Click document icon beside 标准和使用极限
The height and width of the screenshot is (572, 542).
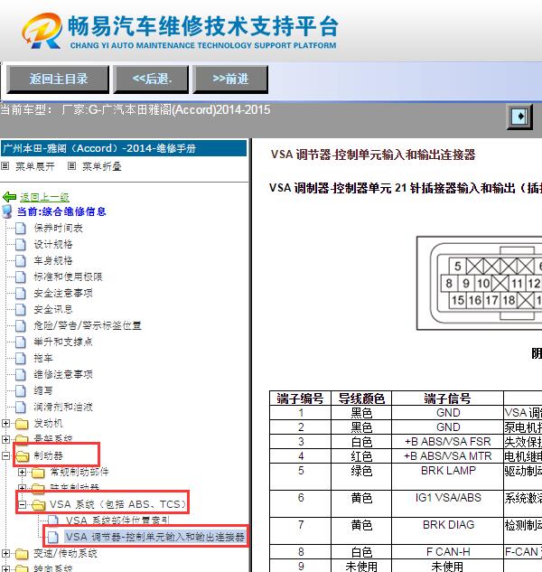coord(21,277)
